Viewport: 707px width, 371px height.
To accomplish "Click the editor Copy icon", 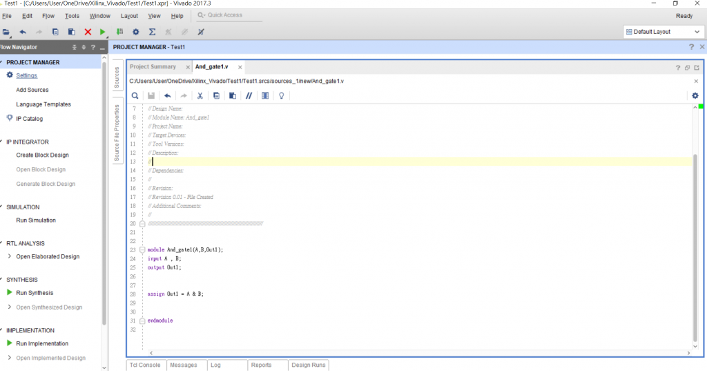I will [x=216, y=95].
